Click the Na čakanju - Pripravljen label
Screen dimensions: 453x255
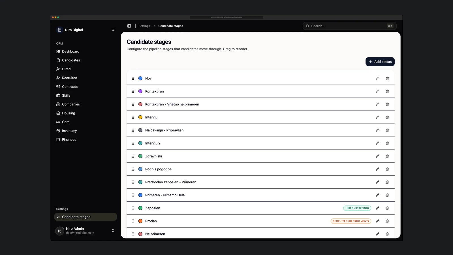[164, 130]
